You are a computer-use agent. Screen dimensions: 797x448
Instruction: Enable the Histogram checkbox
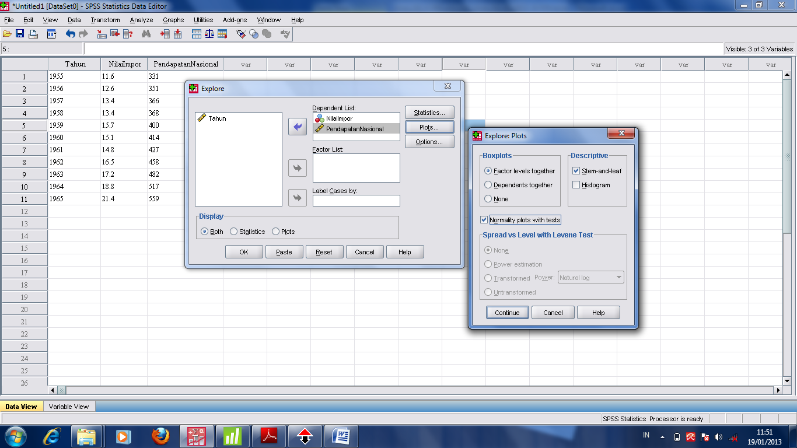(x=591, y=185)
